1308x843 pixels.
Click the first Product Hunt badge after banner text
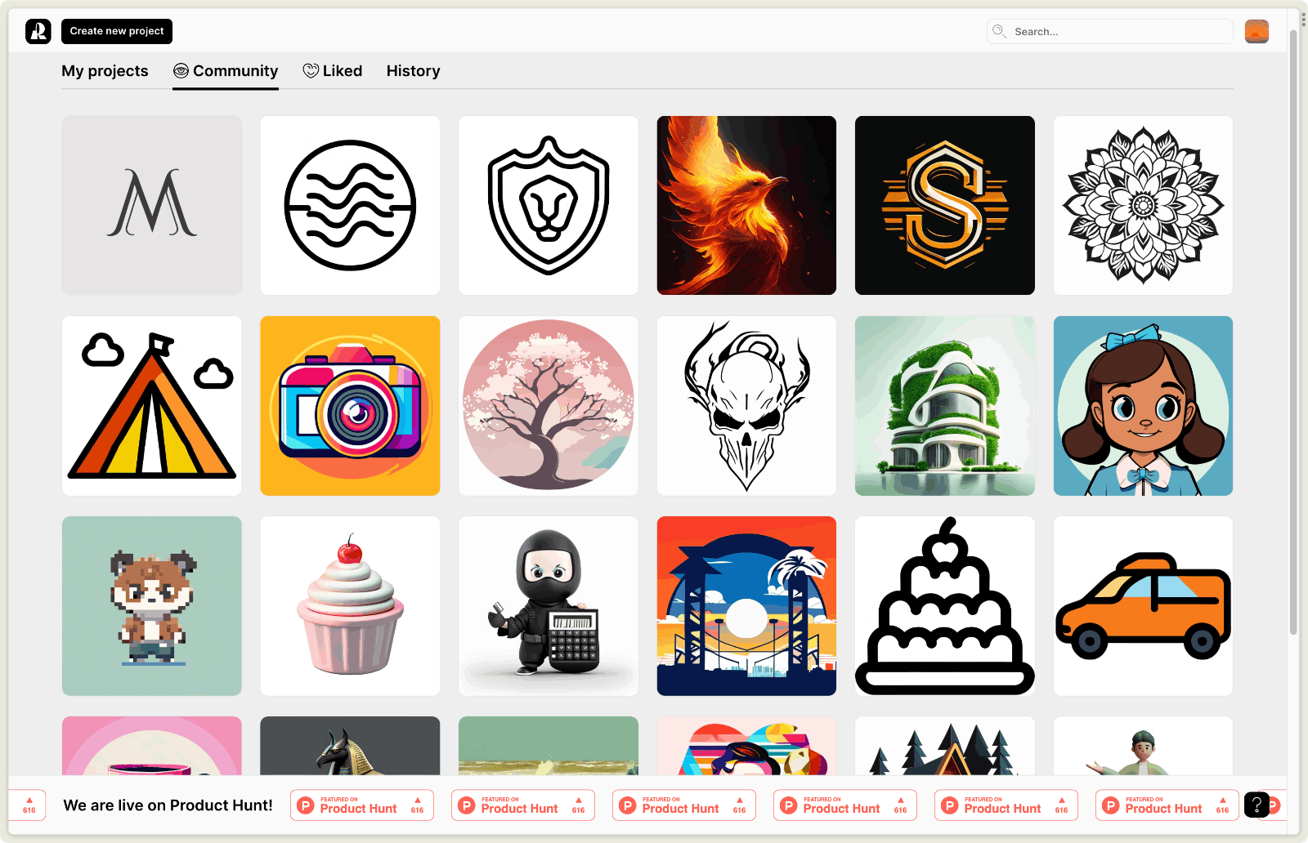click(x=361, y=805)
